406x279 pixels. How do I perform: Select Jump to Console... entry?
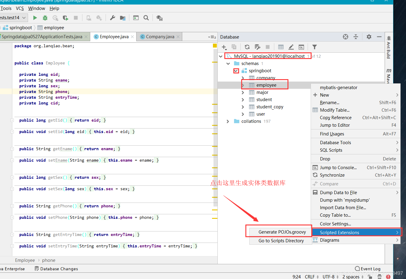356,168
